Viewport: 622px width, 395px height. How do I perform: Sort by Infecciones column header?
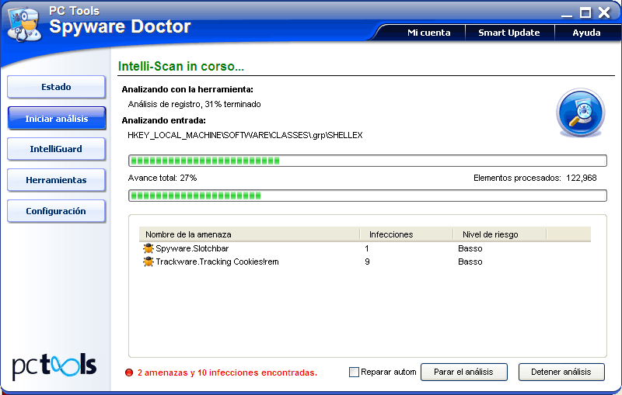[406, 234]
